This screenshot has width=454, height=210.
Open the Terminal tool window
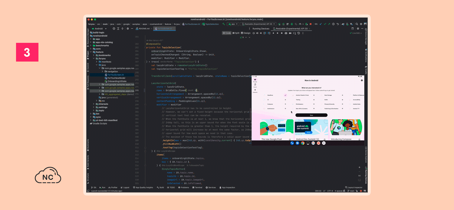pos(197,187)
